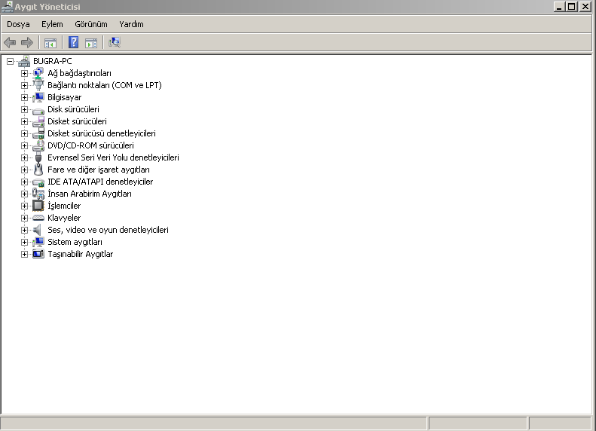Click the Fare ve diğer işaret aygıtları mouse icon
596x431 pixels.
38,170
